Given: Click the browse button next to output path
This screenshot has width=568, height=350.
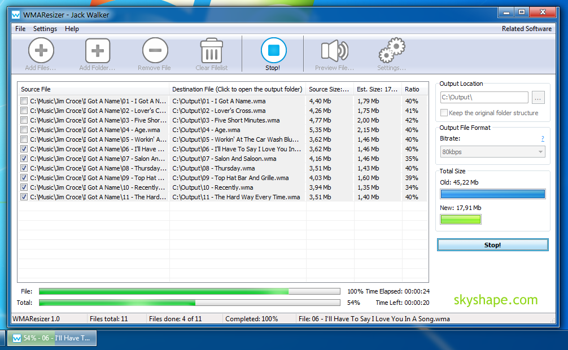Looking at the screenshot, I should pos(538,98).
